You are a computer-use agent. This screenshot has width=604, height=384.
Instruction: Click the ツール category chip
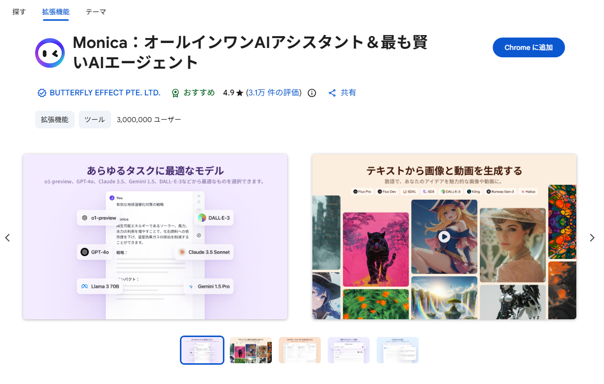[94, 120]
